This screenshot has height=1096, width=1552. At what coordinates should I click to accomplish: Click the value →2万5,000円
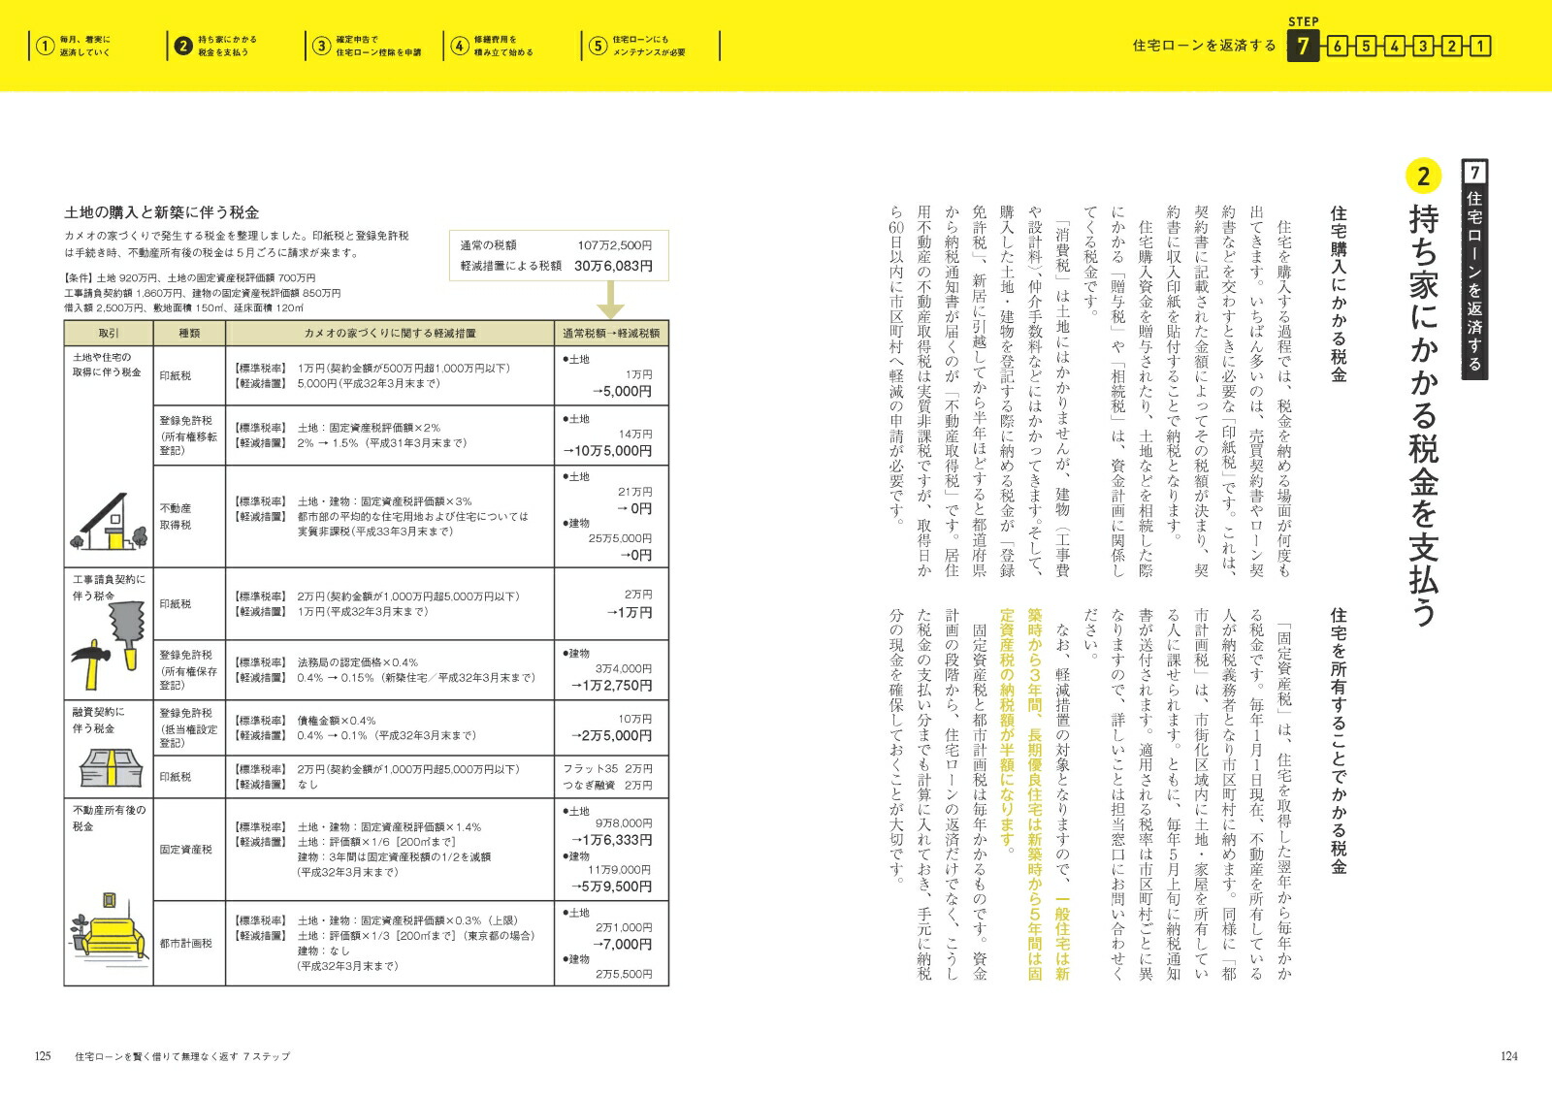611,736
